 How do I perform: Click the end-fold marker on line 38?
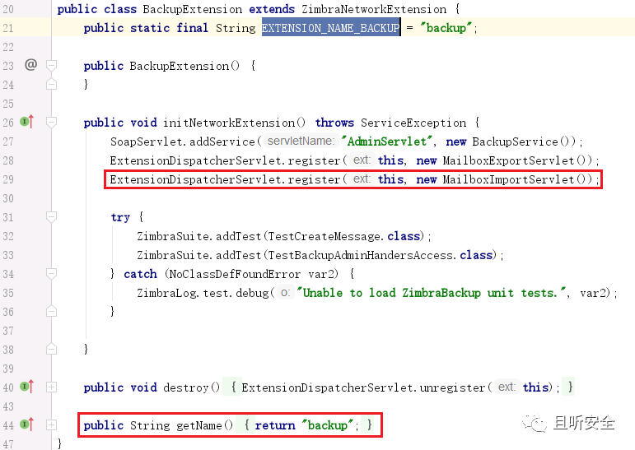click(x=51, y=350)
